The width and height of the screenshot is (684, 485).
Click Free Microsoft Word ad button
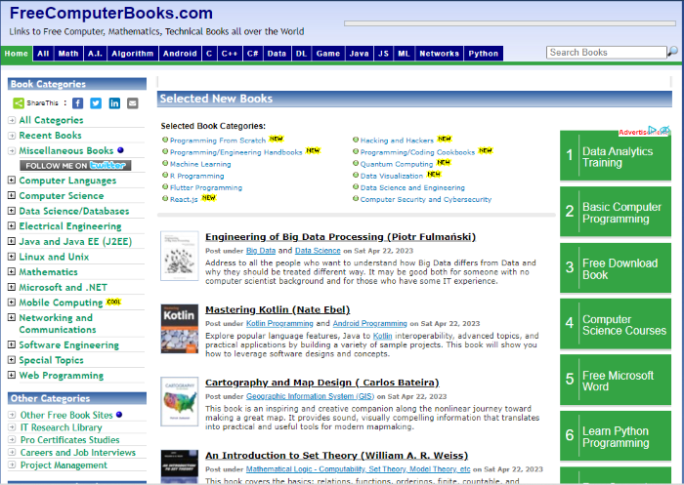[x=616, y=380]
